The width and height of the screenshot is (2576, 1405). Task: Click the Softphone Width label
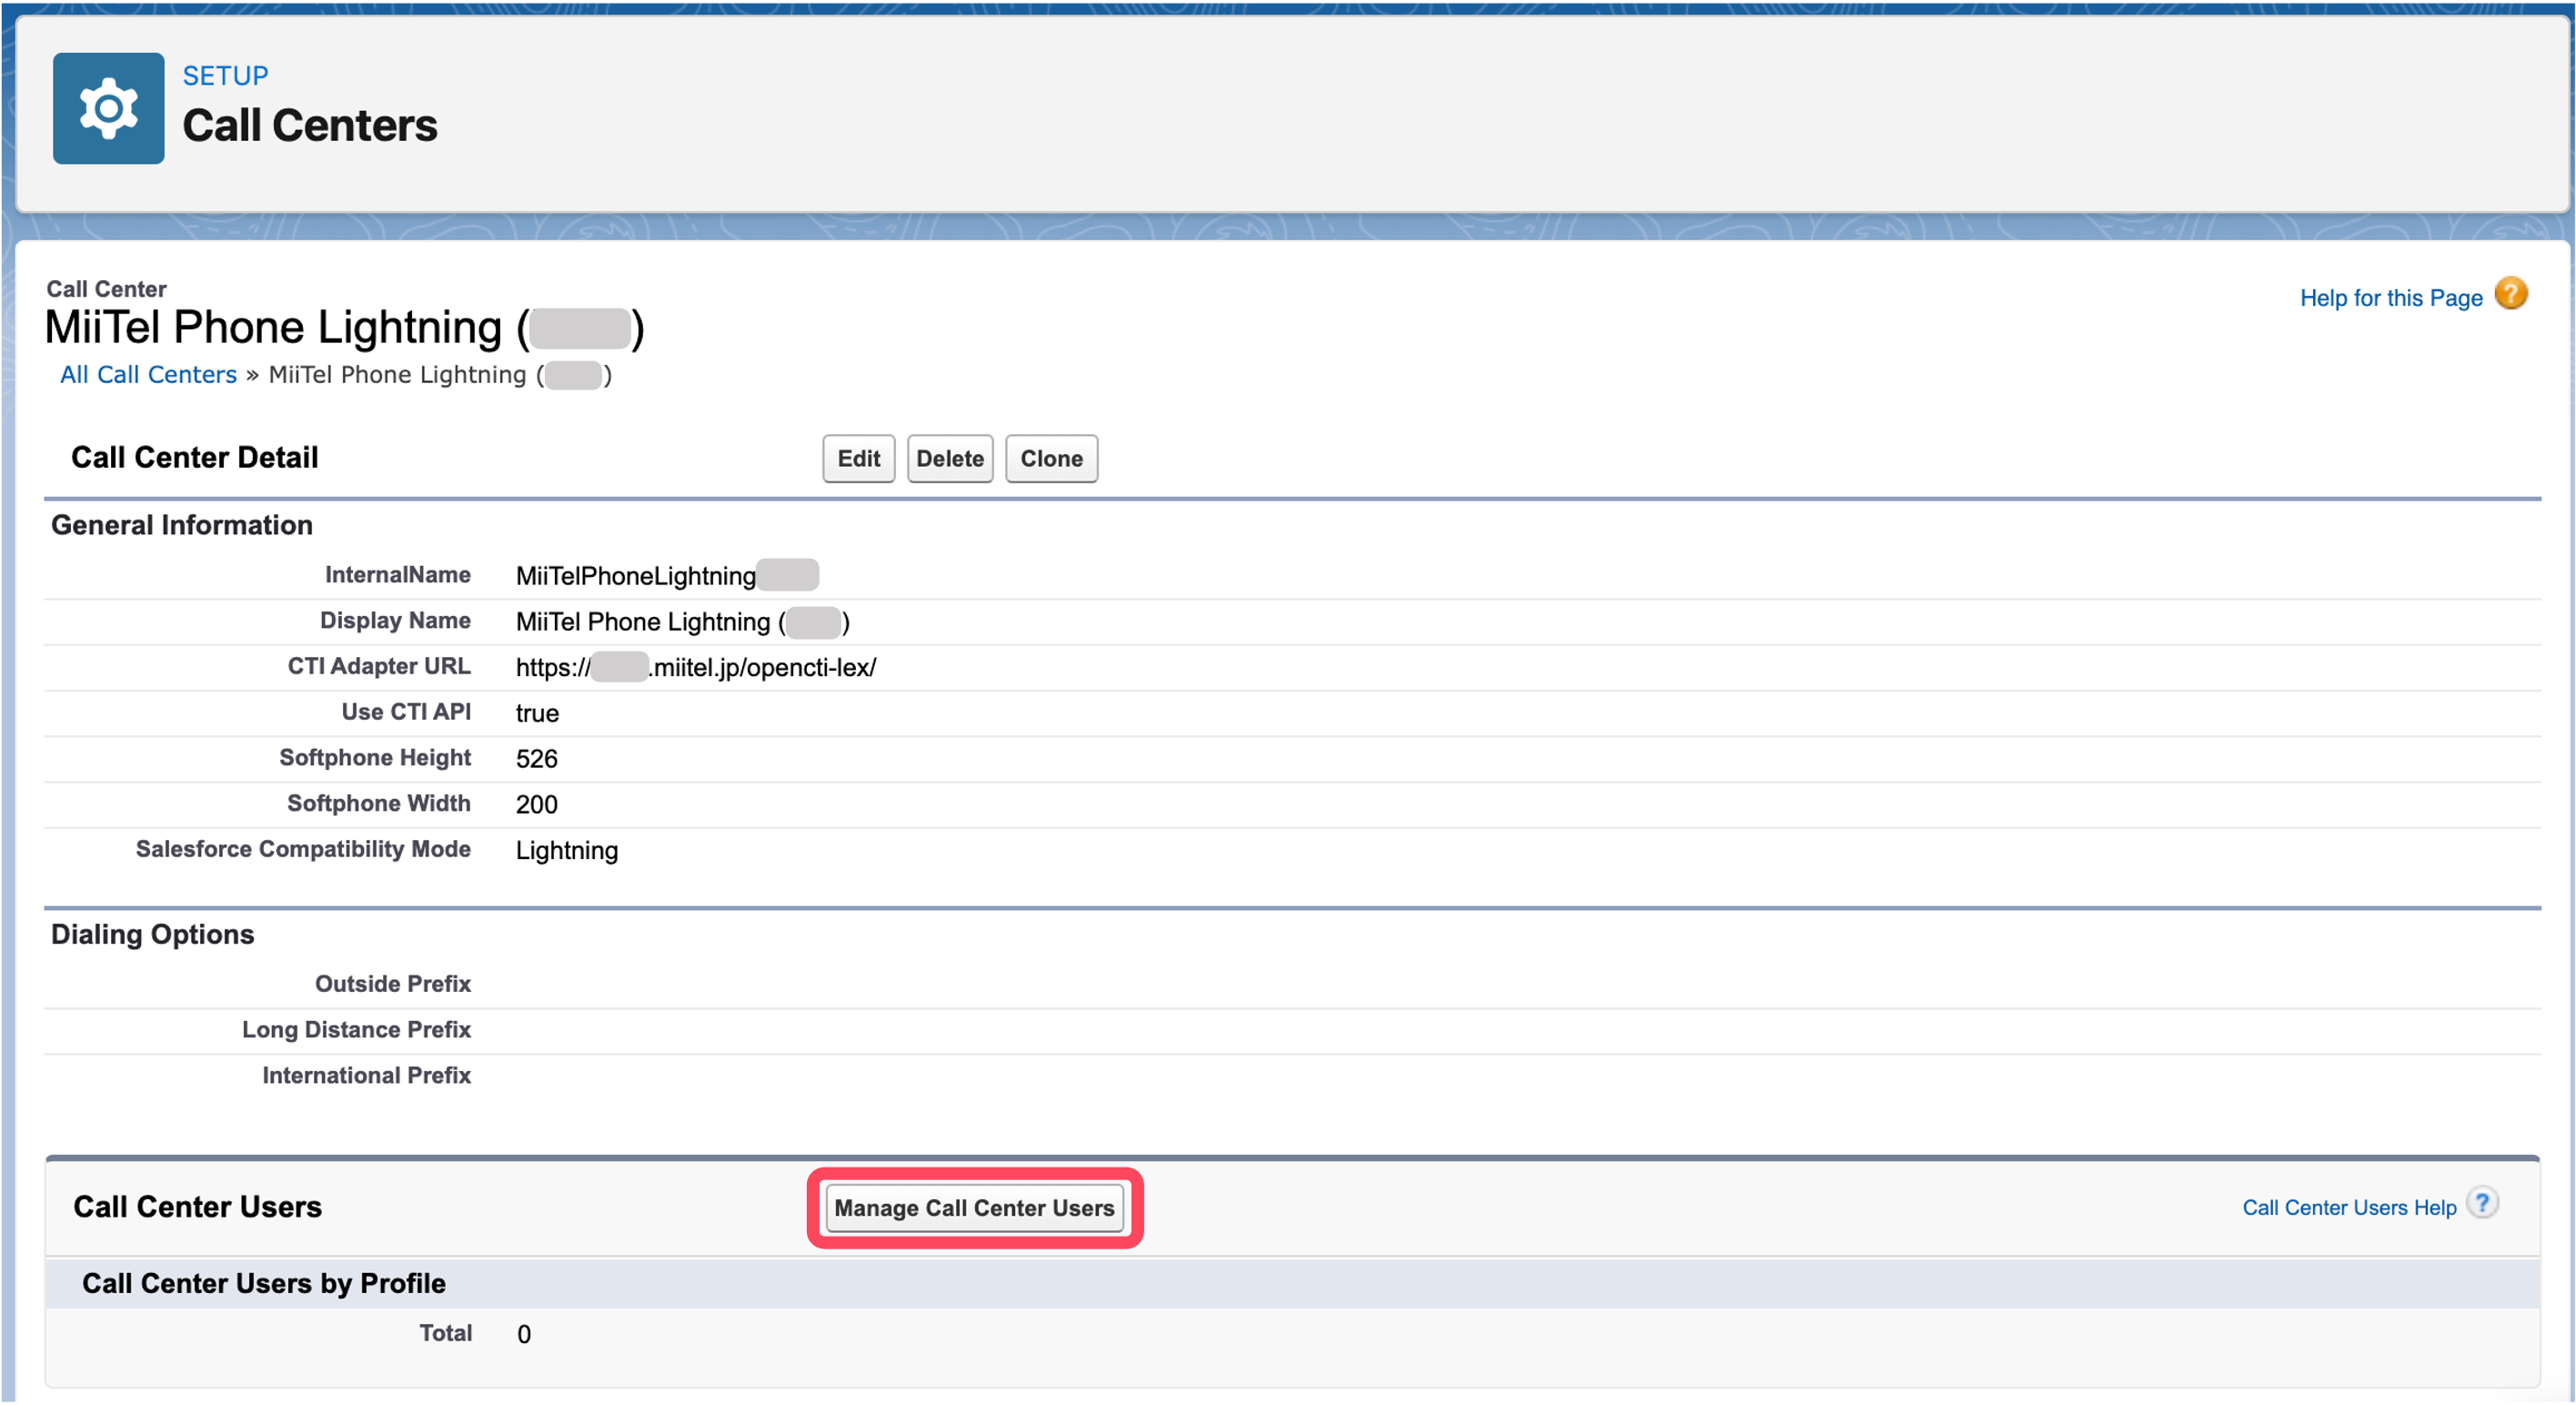click(x=379, y=804)
